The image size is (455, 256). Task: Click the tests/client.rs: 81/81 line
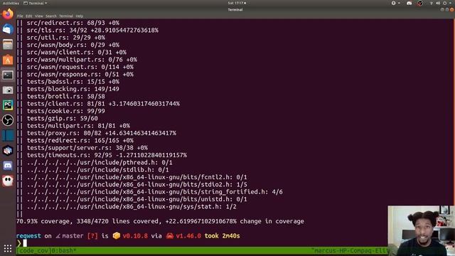pos(103,104)
